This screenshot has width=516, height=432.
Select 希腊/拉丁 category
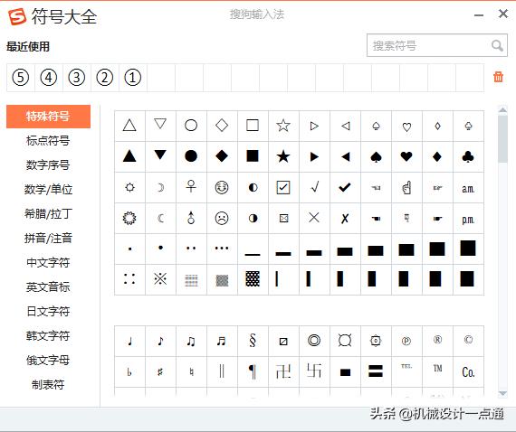pyautogui.click(x=48, y=214)
